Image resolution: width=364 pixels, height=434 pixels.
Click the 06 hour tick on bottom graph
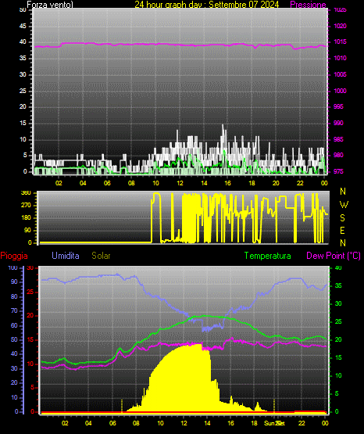pos(112,423)
